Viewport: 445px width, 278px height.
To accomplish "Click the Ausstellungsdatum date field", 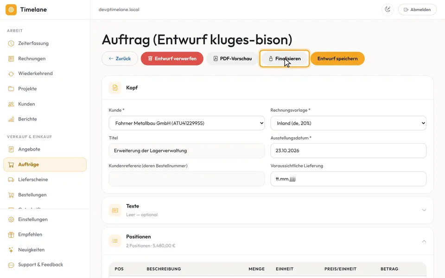I will pyautogui.click(x=348, y=151).
